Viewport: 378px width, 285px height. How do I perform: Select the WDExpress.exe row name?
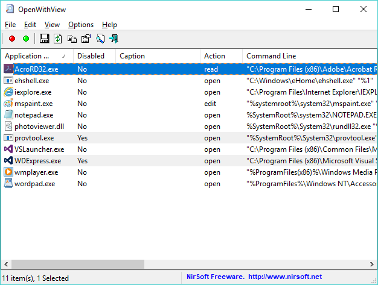point(38,161)
